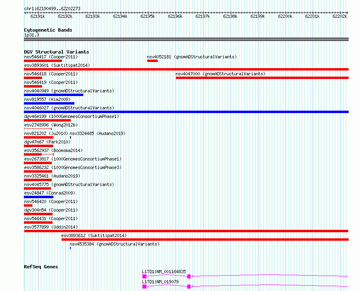Click the 62196k ruler tick label
Image resolution: width=360 pixels, height=291 pixels.
(x=175, y=16)
